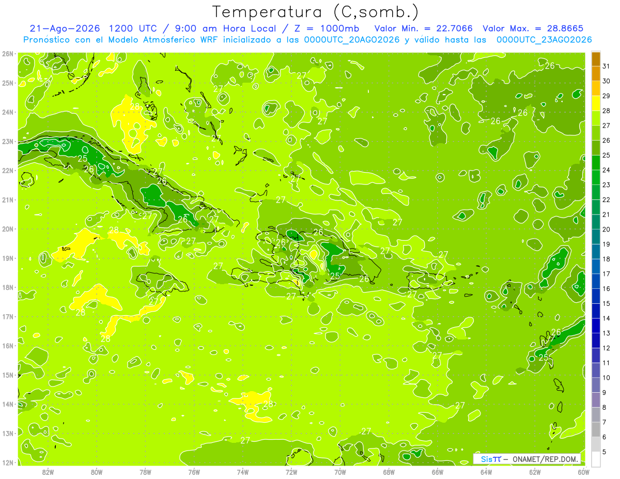Click the longitude axis label '62W'

pos(535,472)
